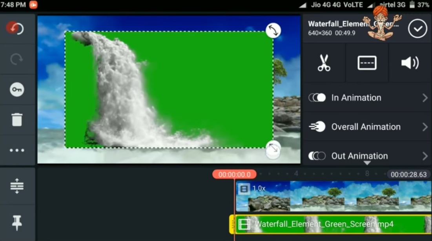Viewport: 432px width, 241px height.
Task: Select the main background video clip
Action: tap(334, 196)
